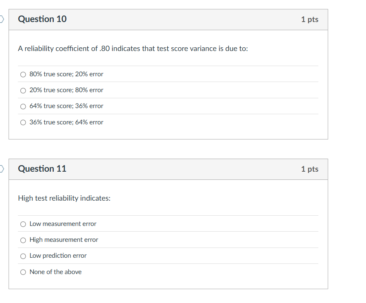366x303 pixels.
Task: Click the "High test reliability indicates:" prompt text
Action: (x=64, y=198)
